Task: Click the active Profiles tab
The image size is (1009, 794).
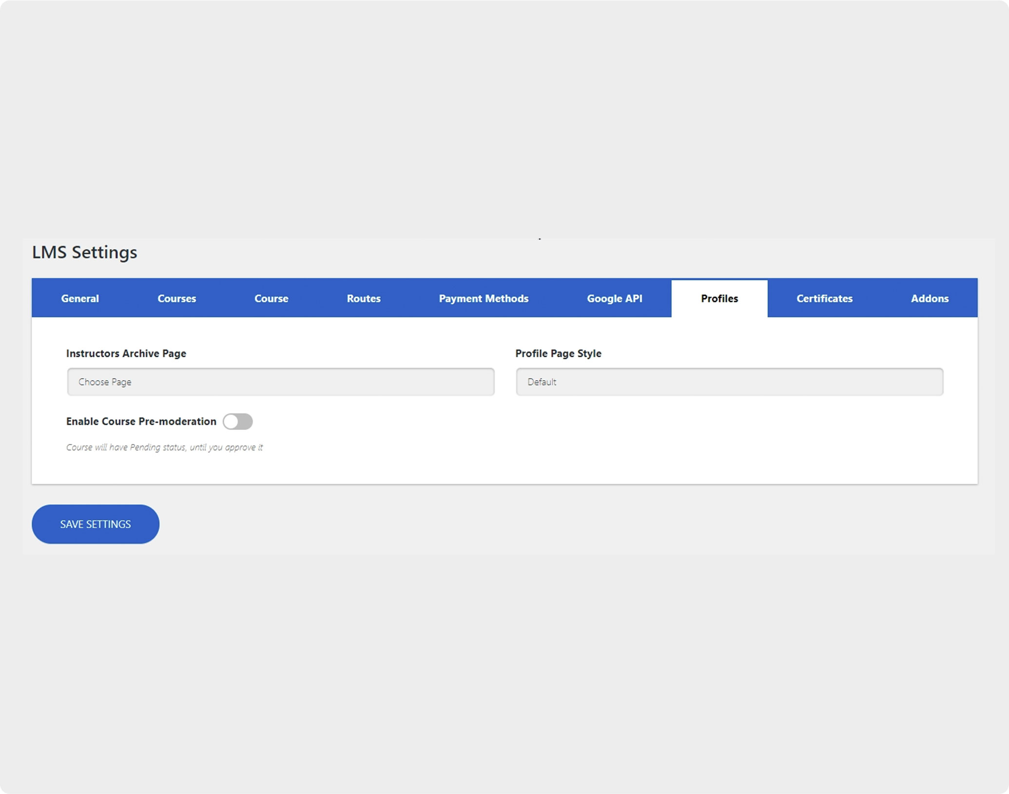Action: [x=719, y=298]
